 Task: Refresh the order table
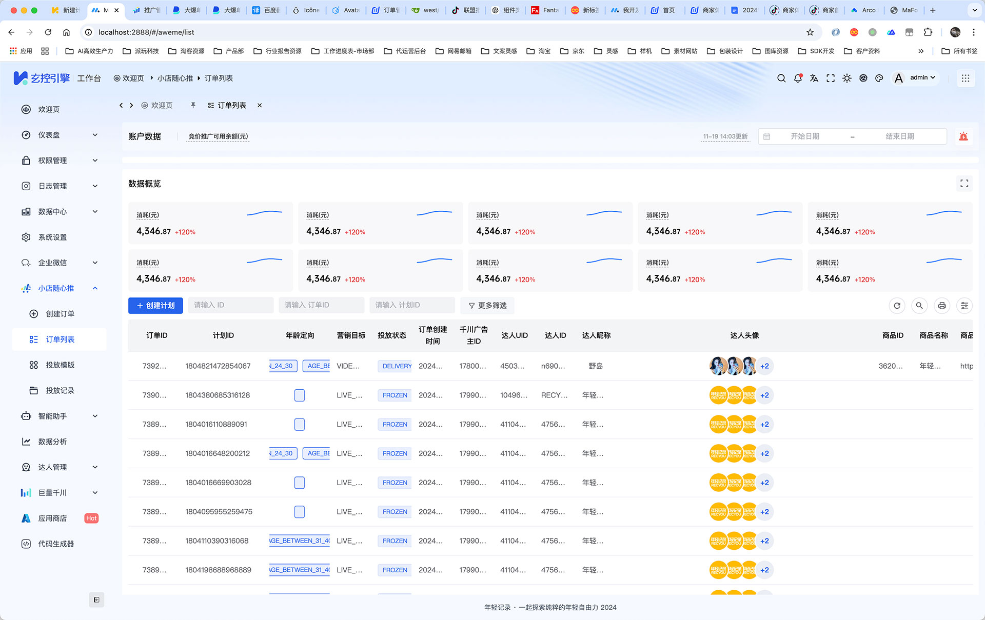click(x=897, y=305)
